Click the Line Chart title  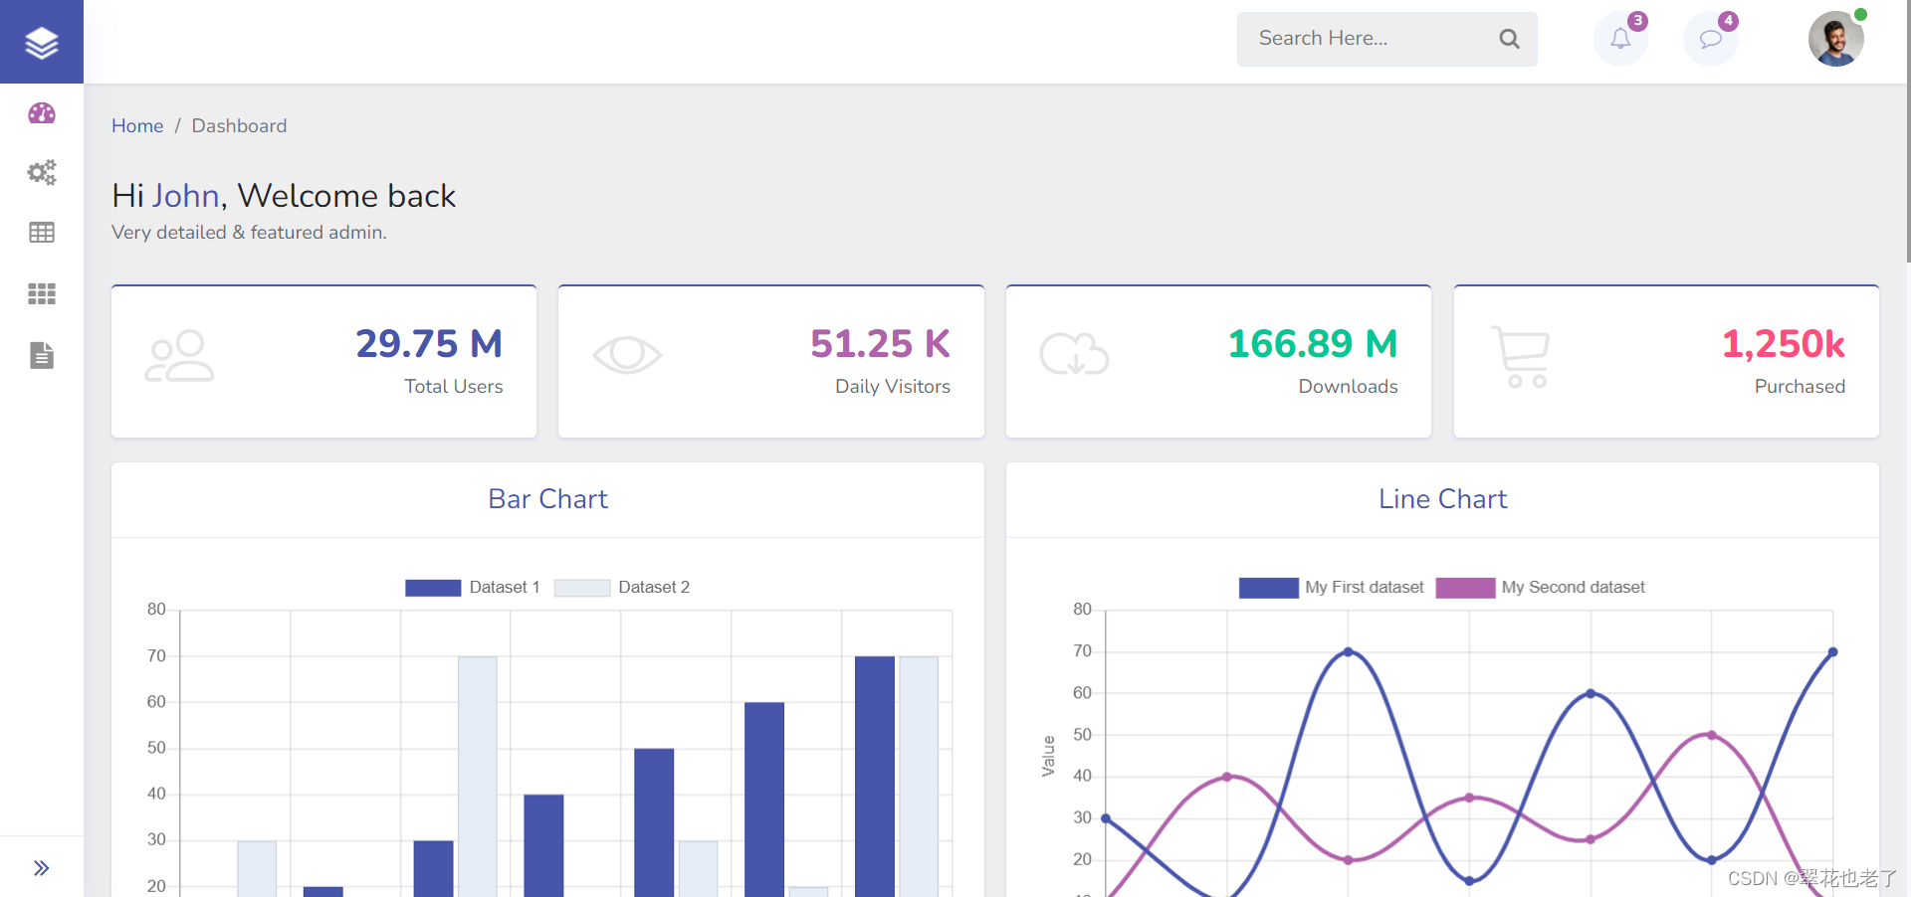(1442, 499)
